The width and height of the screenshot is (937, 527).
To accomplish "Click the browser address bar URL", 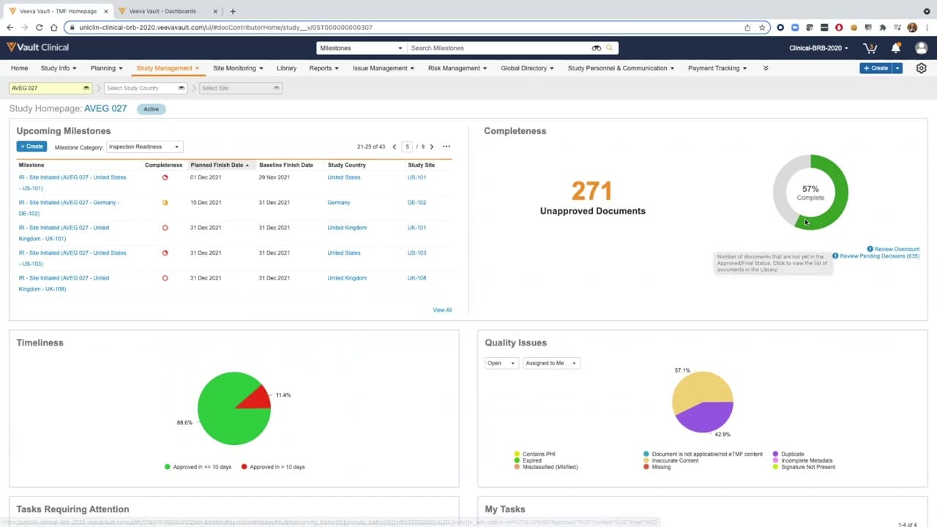I will (x=225, y=27).
